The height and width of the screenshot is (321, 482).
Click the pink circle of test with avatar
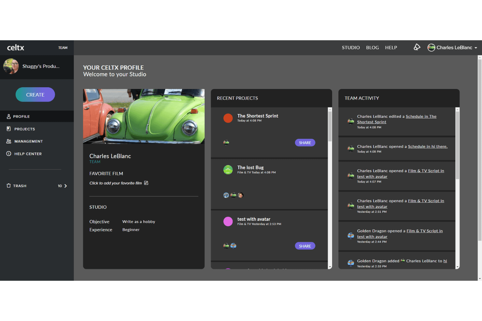tap(228, 221)
